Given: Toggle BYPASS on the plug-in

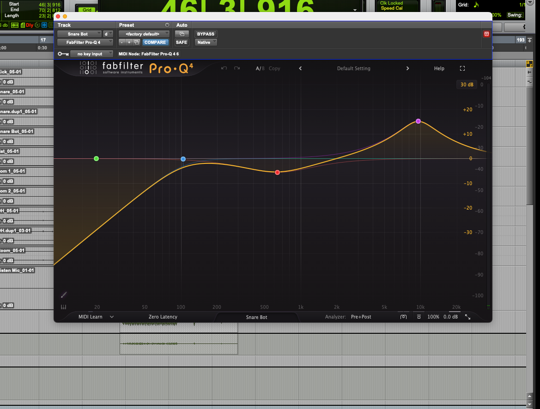Looking at the screenshot, I should (x=206, y=34).
